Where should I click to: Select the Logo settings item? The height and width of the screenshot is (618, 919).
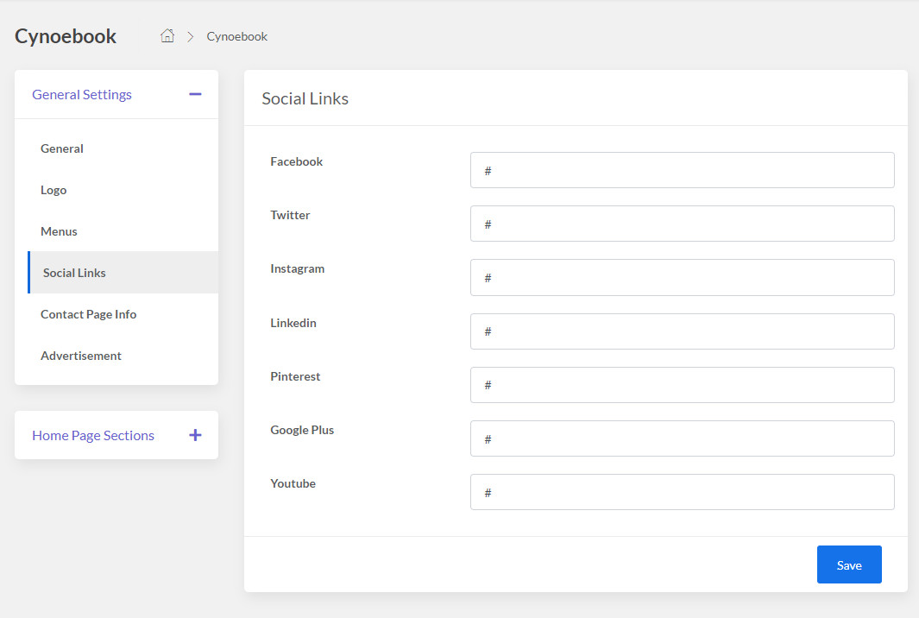click(x=54, y=190)
